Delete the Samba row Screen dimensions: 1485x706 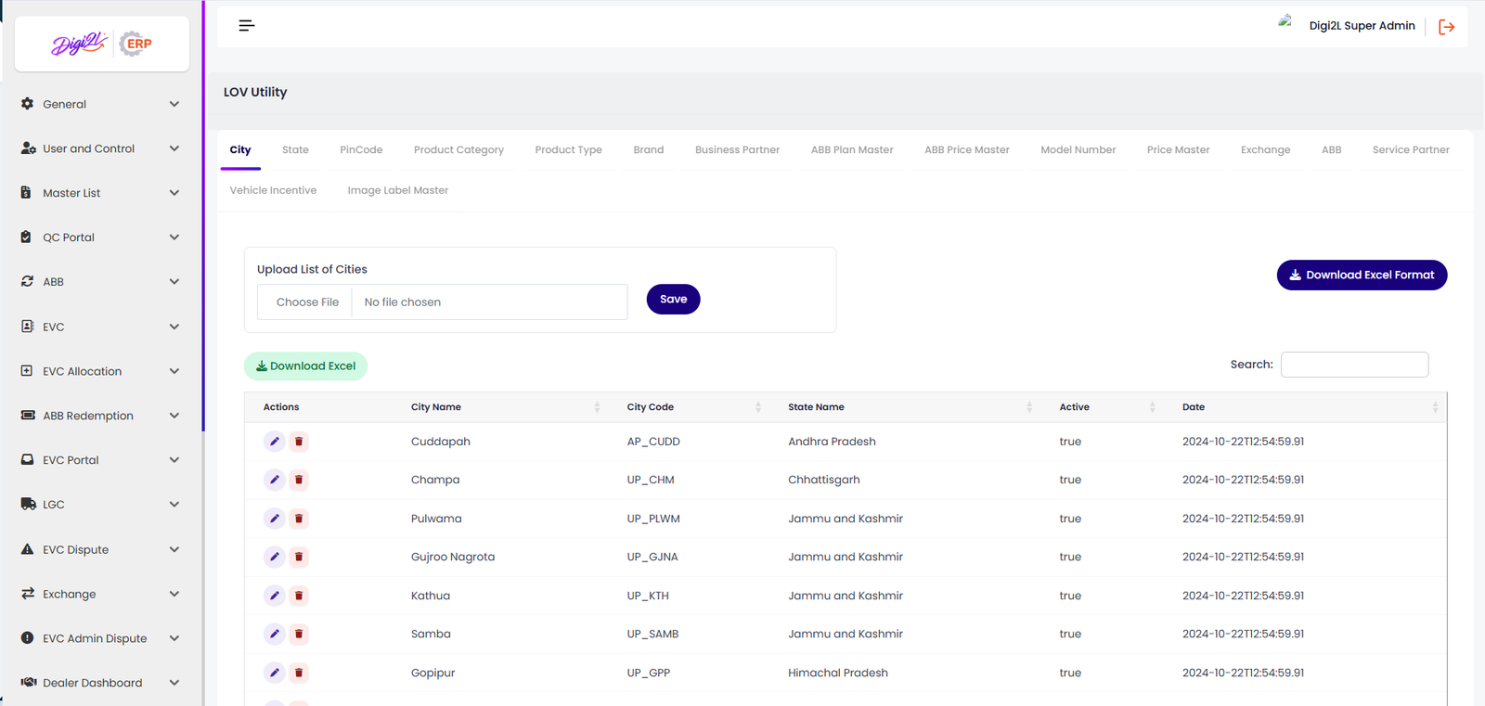299,634
